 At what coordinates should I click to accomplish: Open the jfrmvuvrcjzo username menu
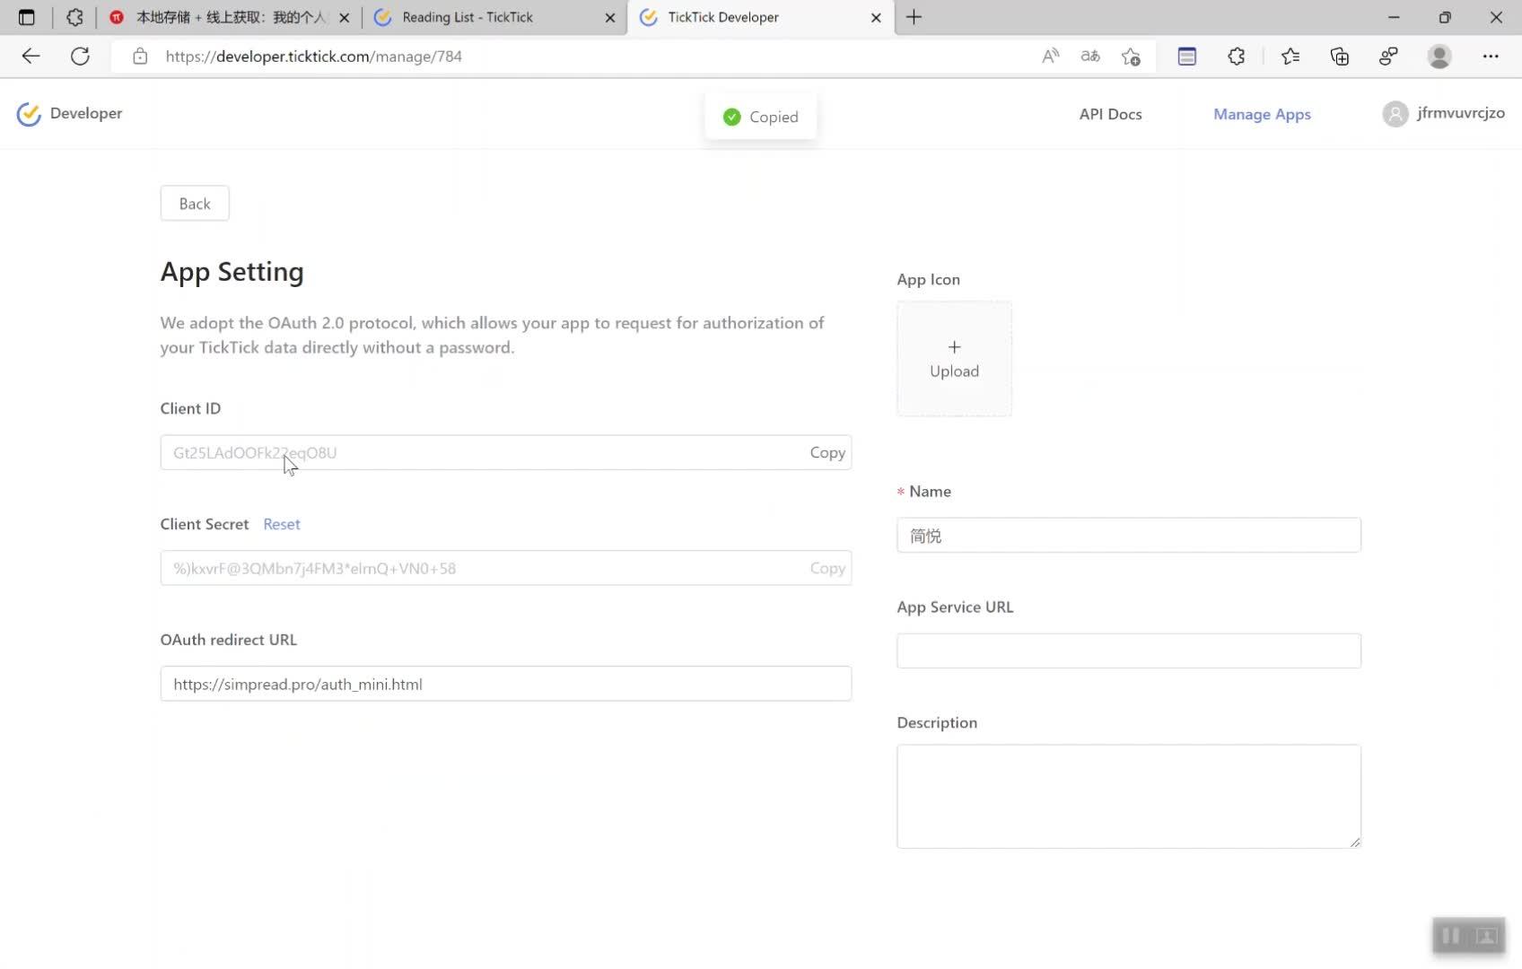(x=1461, y=113)
